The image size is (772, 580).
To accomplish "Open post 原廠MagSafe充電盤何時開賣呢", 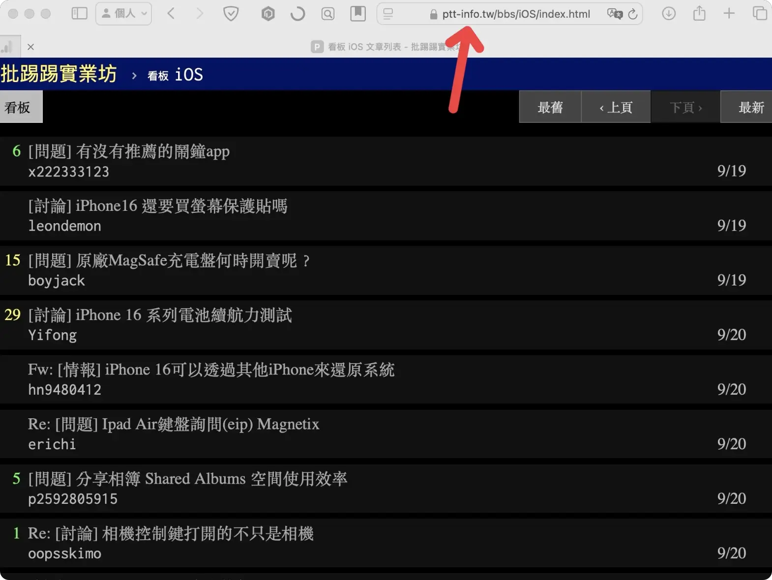I will point(169,261).
